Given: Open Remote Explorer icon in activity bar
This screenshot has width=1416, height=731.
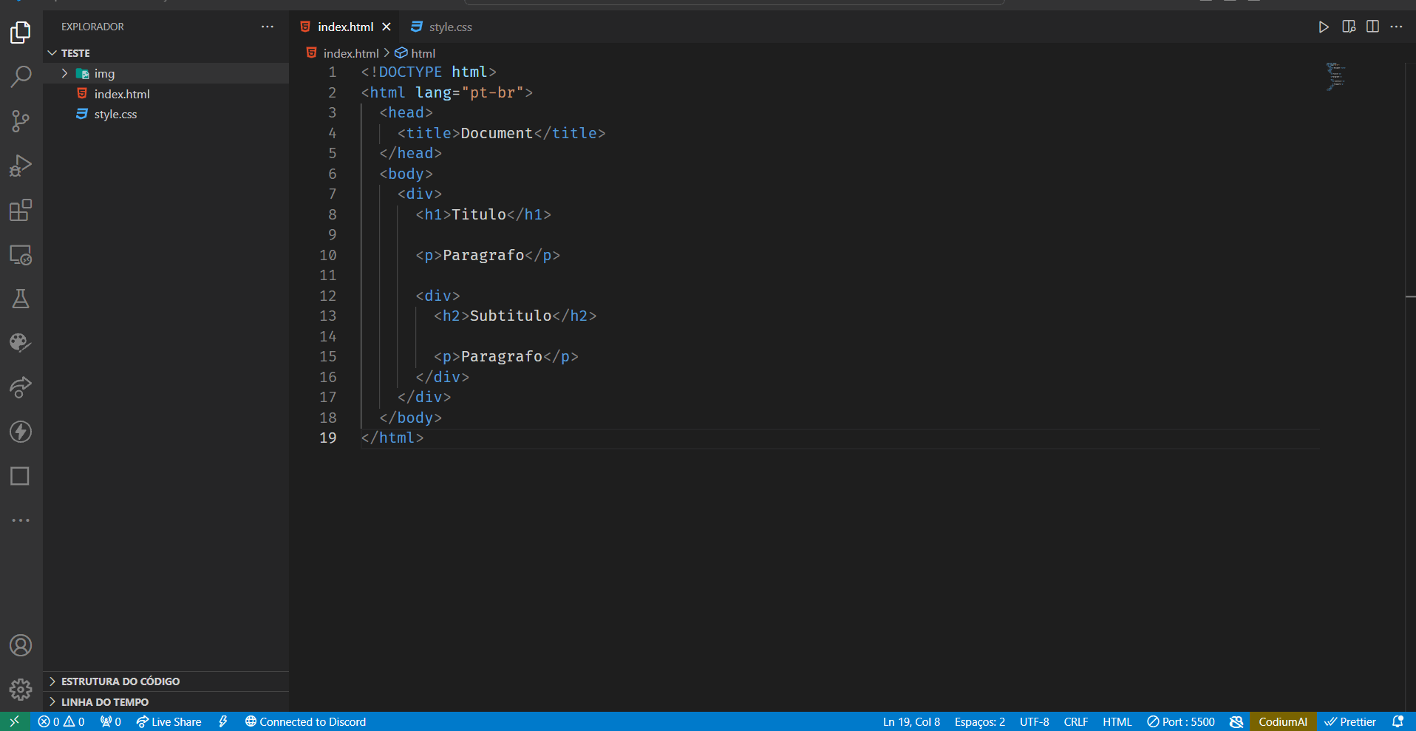Looking at the screenshot, I should click(21, 254).
